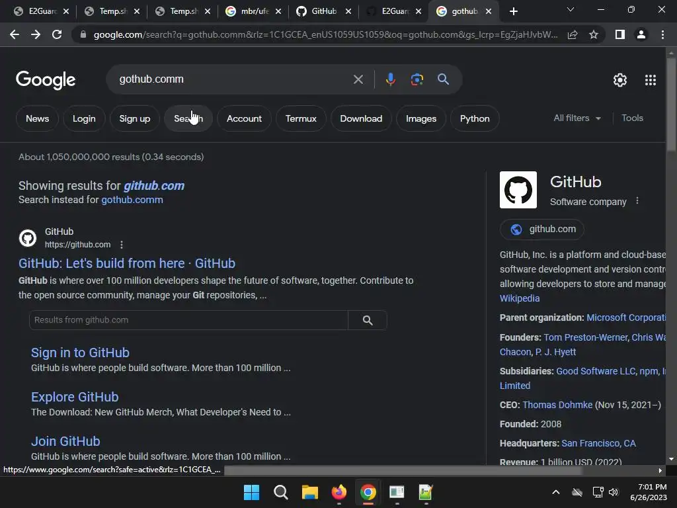Switch to the GitHub browser tab
The width and height of the screenshot is (677, 508).
[x=324, y=11]
